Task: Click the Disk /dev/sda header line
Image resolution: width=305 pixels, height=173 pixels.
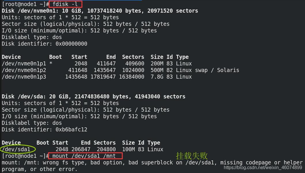Action: 94,96
